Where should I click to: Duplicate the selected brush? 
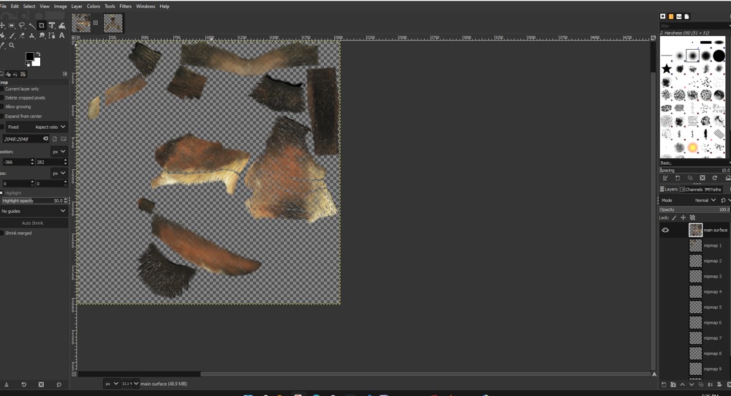tap(690, 178)
